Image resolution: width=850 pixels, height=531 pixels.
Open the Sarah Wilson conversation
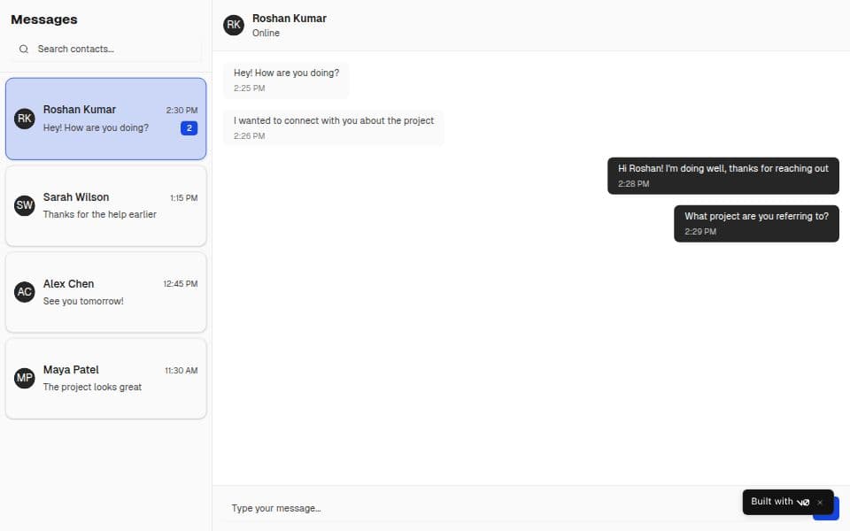[x=106, y=205]
